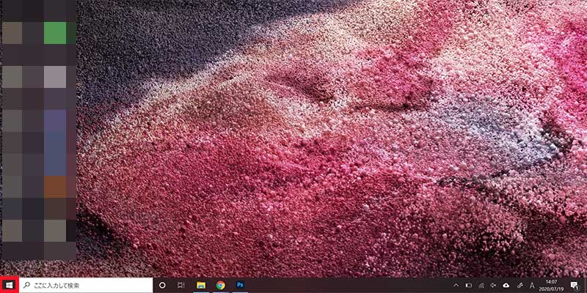The width and height of the screenshot is (587, 293).
Task: Launch File Explorer from the taskbar
Action: [201, 285]
